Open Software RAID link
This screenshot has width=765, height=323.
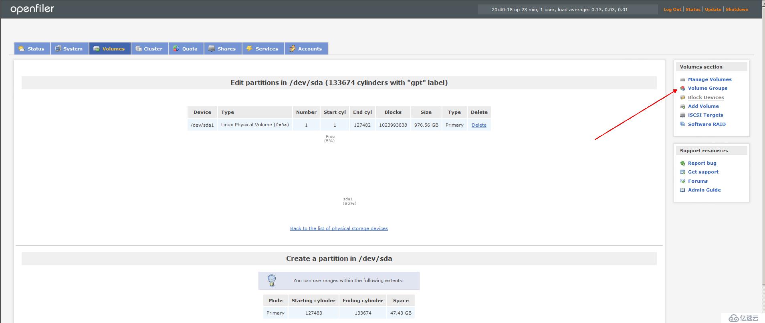click(x=707, y=124)
